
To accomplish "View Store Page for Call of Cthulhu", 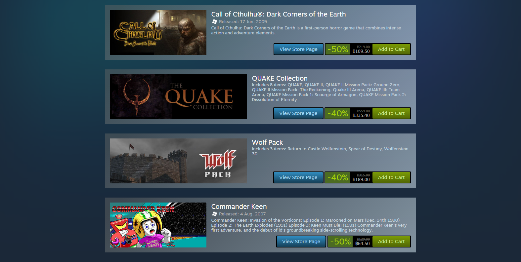I will (x=298, y=49).
